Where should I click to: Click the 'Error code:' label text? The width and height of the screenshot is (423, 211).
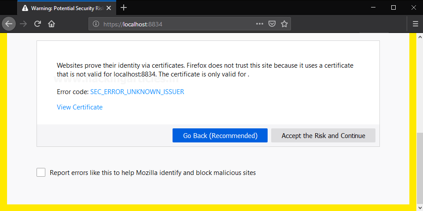pos(73,92)
